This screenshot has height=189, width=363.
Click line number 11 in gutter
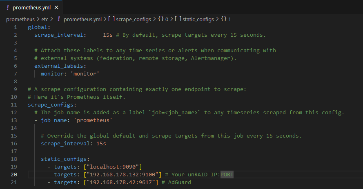point(14,105)
